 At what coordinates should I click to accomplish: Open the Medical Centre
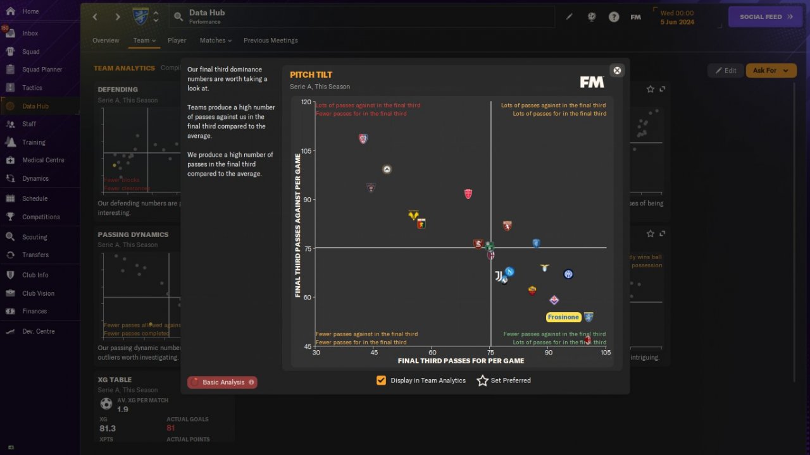pyautogui.click(x=43, y=161)
